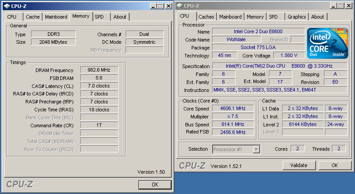Image resolution: width=355 pixels, height=194 pixels.
Task: Click the Wolfdale code name field
Action: (x=237, y=39)
